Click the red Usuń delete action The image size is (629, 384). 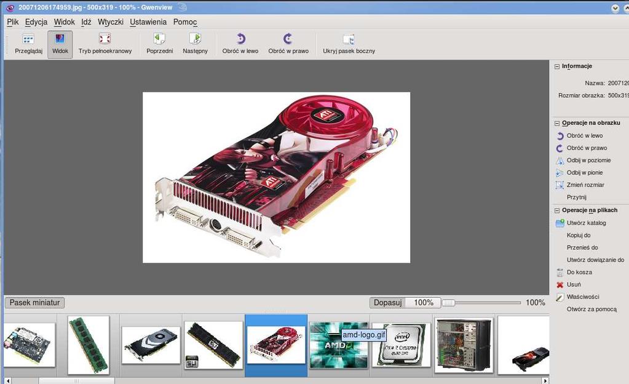click(x=574, y=284)
